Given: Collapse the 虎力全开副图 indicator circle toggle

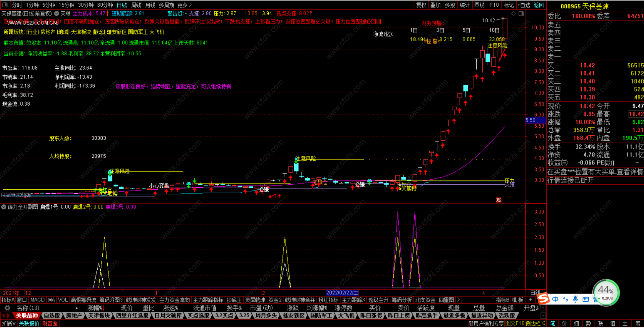Looking at the screenshot, I should [x=4, y=207].
